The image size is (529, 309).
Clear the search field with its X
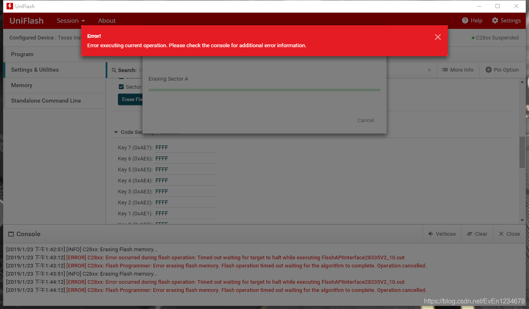point(429,70)
